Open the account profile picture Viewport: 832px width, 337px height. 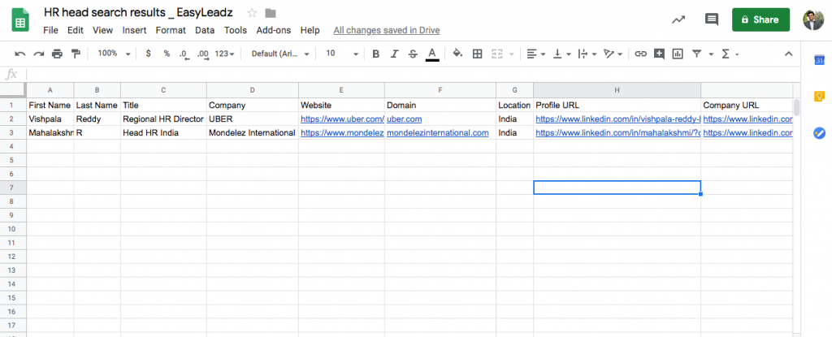(813, 19)
